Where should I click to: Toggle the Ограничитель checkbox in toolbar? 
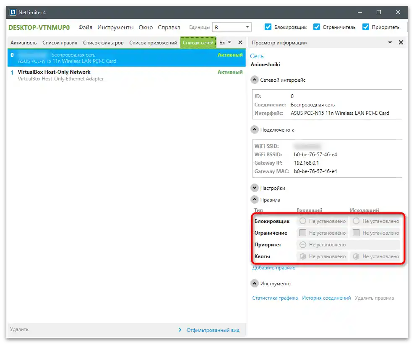tap(317, 27)
